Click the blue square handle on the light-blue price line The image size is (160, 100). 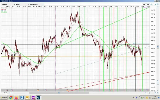coord(134,43)
